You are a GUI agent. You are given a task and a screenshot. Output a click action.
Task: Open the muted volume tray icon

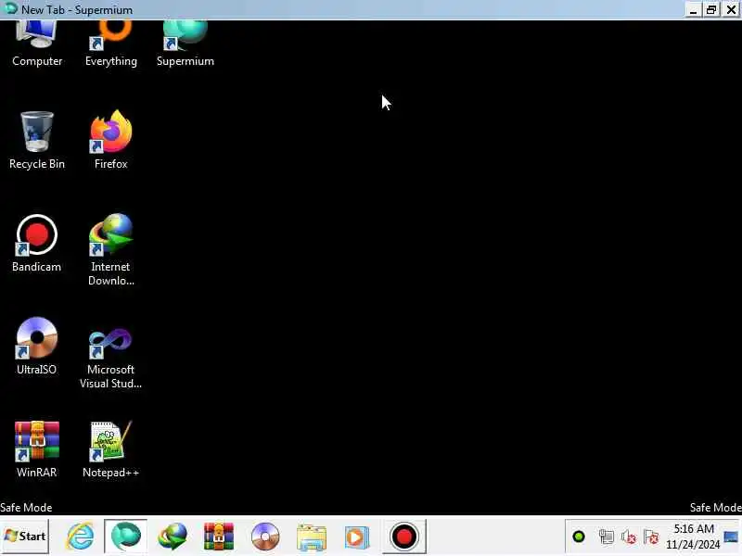click(629, 537)
